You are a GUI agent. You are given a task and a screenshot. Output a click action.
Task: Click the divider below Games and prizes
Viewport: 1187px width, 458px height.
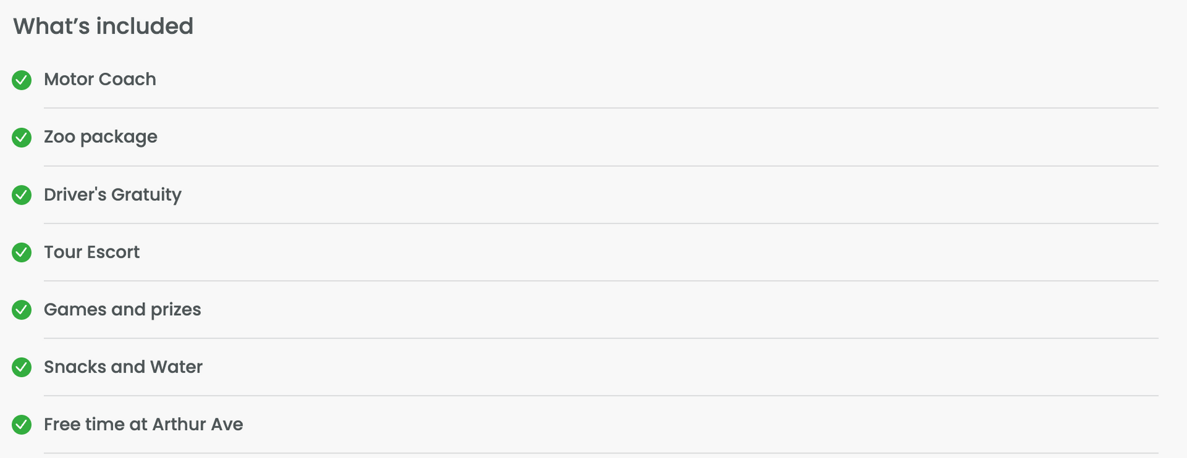pos(601,338)
